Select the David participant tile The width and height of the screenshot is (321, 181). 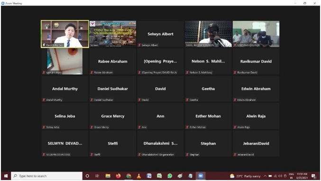point(160,88)
